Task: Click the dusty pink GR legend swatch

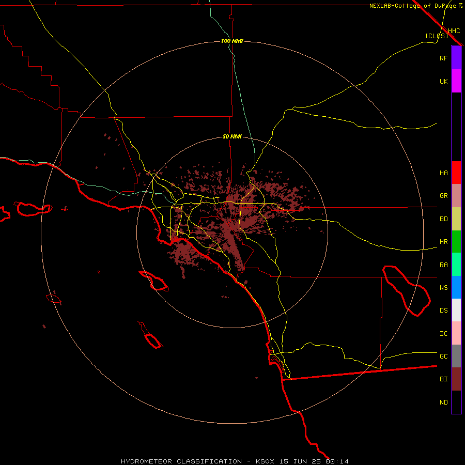Action: pos(456,196)
